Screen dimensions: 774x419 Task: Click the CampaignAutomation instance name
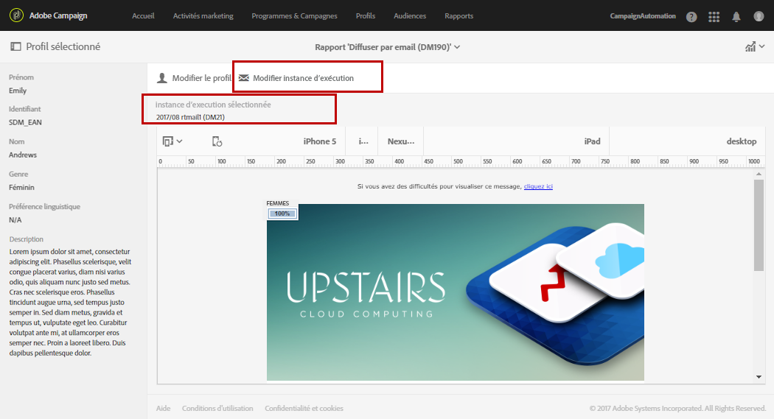(x=643, y=15)
